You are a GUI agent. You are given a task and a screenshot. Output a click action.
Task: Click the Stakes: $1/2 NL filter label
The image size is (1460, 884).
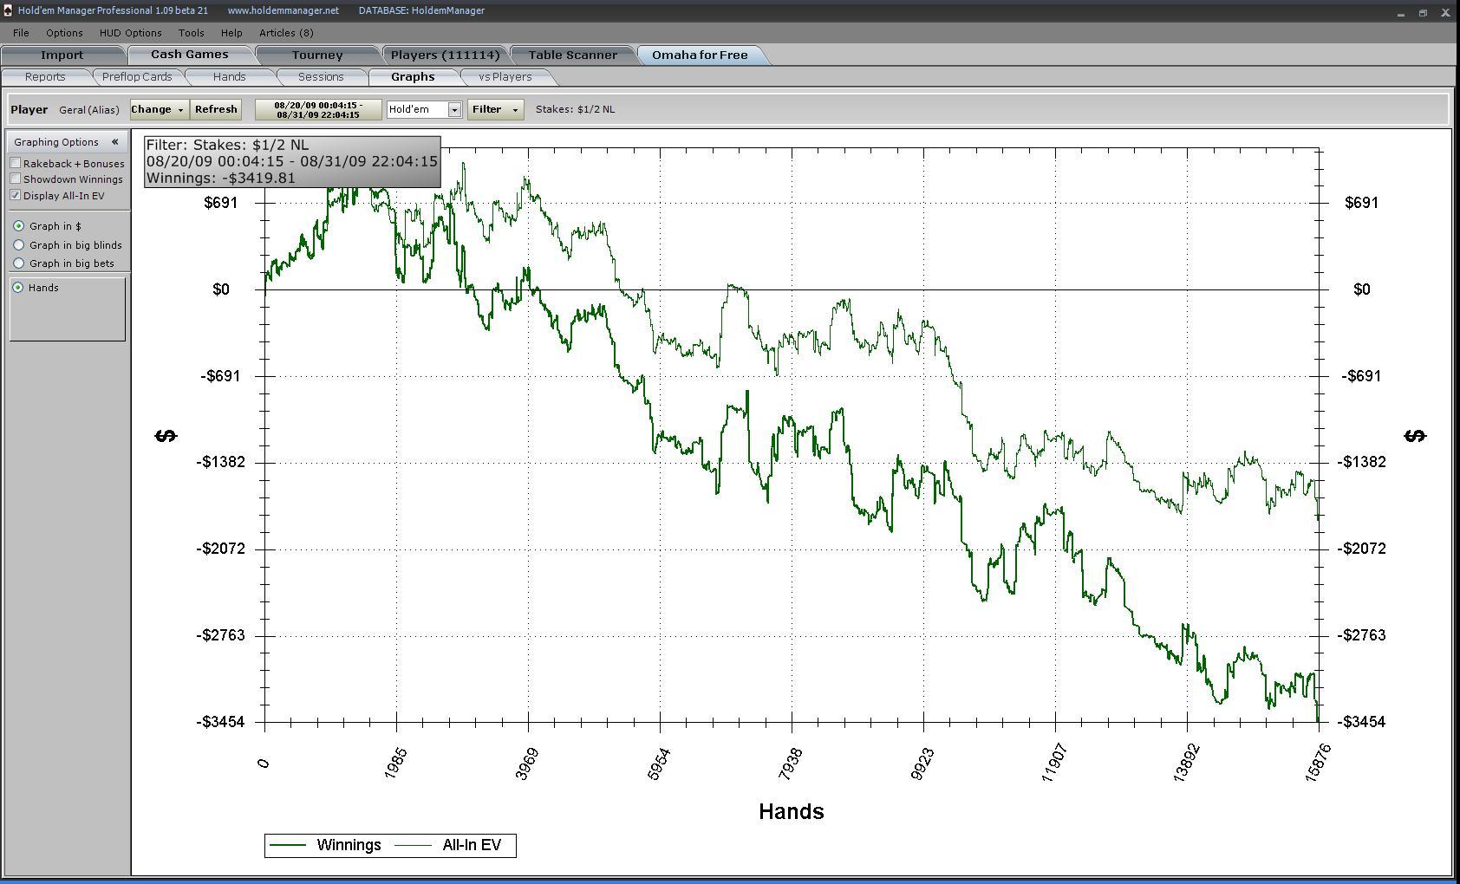click(576, 109)
